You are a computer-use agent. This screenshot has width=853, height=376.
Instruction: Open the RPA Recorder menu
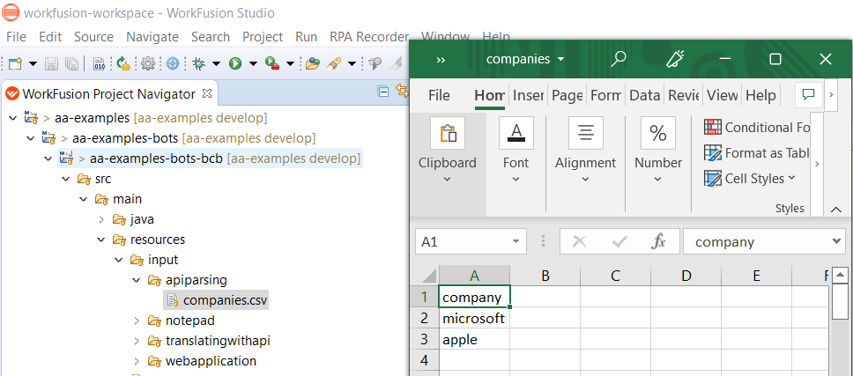(x=368, y=36)
